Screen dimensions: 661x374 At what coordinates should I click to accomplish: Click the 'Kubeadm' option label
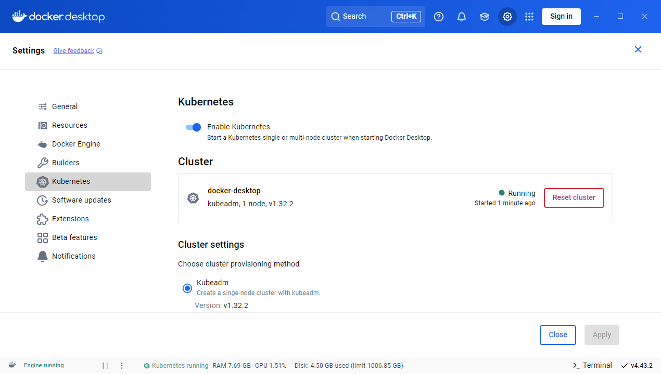point(212,283)
